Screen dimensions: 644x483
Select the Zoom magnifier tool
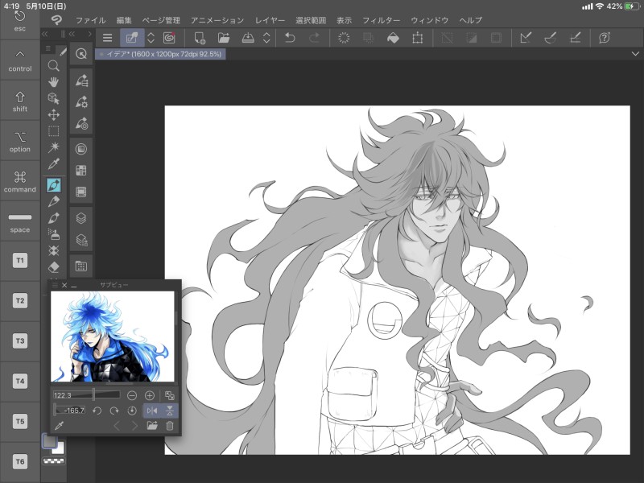point(53,66)
